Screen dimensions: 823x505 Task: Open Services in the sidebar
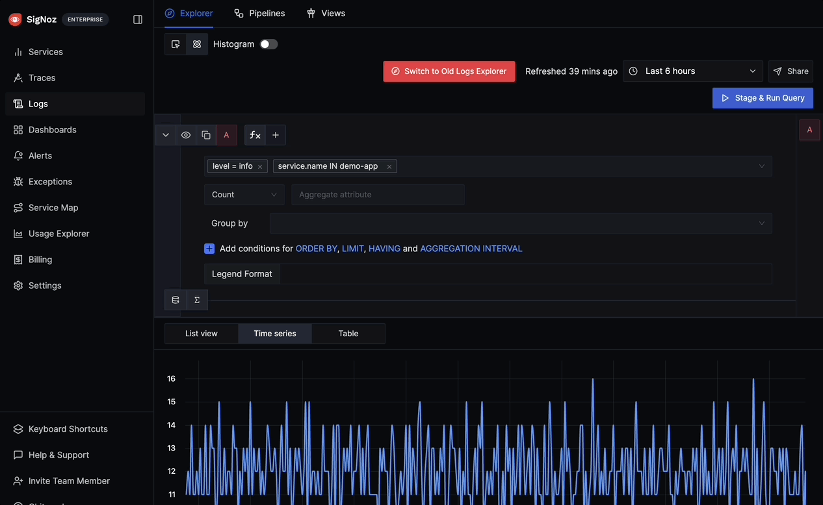pos(75,52)
